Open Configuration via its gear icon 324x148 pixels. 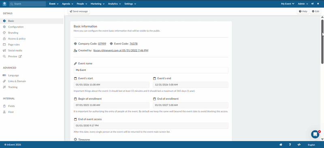click(x=4, y=27)
